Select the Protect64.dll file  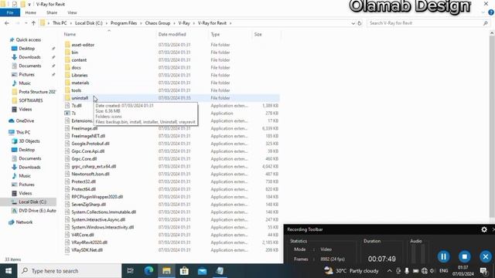84,189
